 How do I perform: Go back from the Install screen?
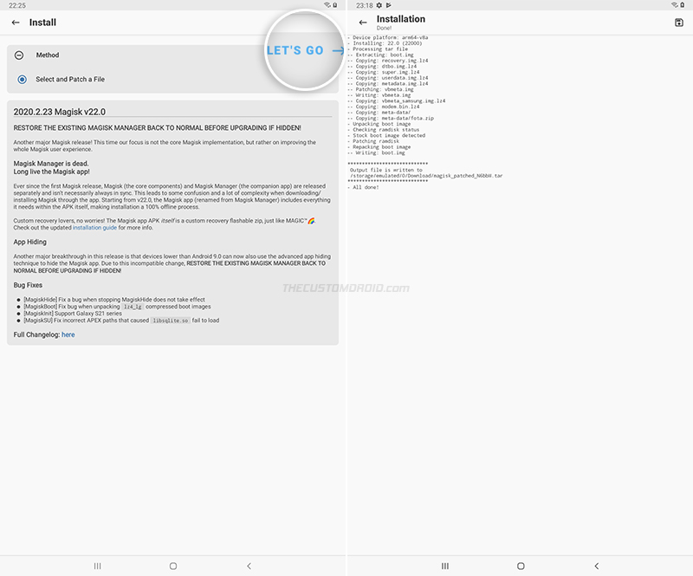click(16, 23)
